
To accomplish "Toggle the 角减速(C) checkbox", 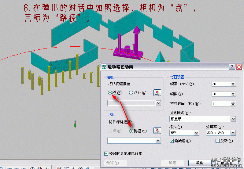I will point(172,141).
